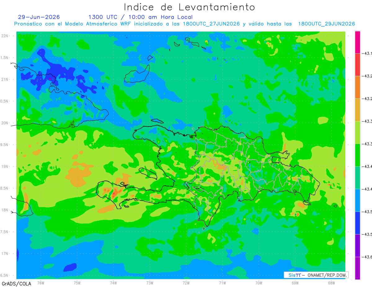Click the "68W" longitude label
Viewport: 372px width, 287px height.
331,283
